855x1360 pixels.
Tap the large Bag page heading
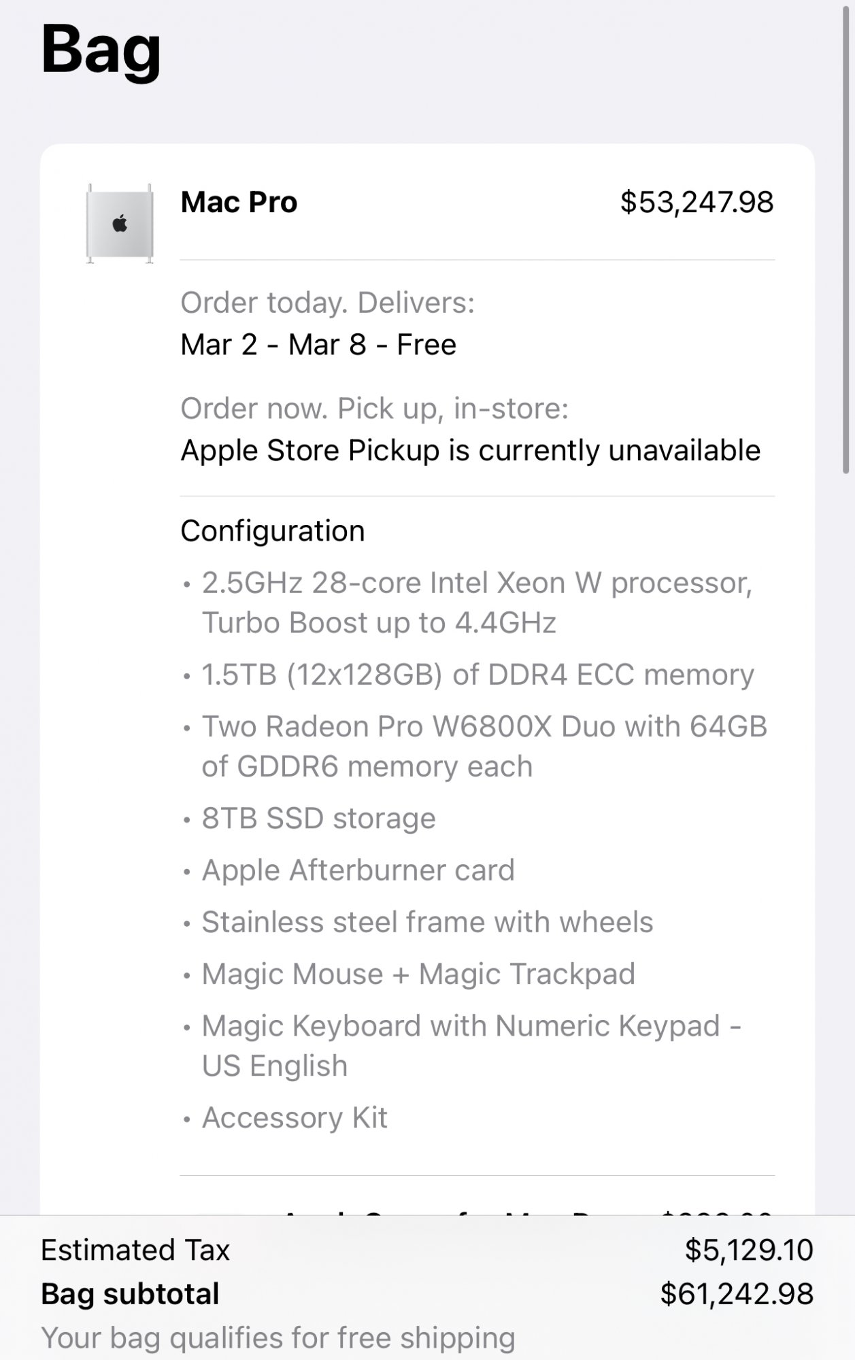tap(101, 50)
